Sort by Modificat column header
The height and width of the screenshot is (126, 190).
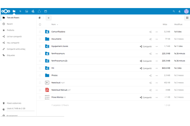[x=178, y=24]
